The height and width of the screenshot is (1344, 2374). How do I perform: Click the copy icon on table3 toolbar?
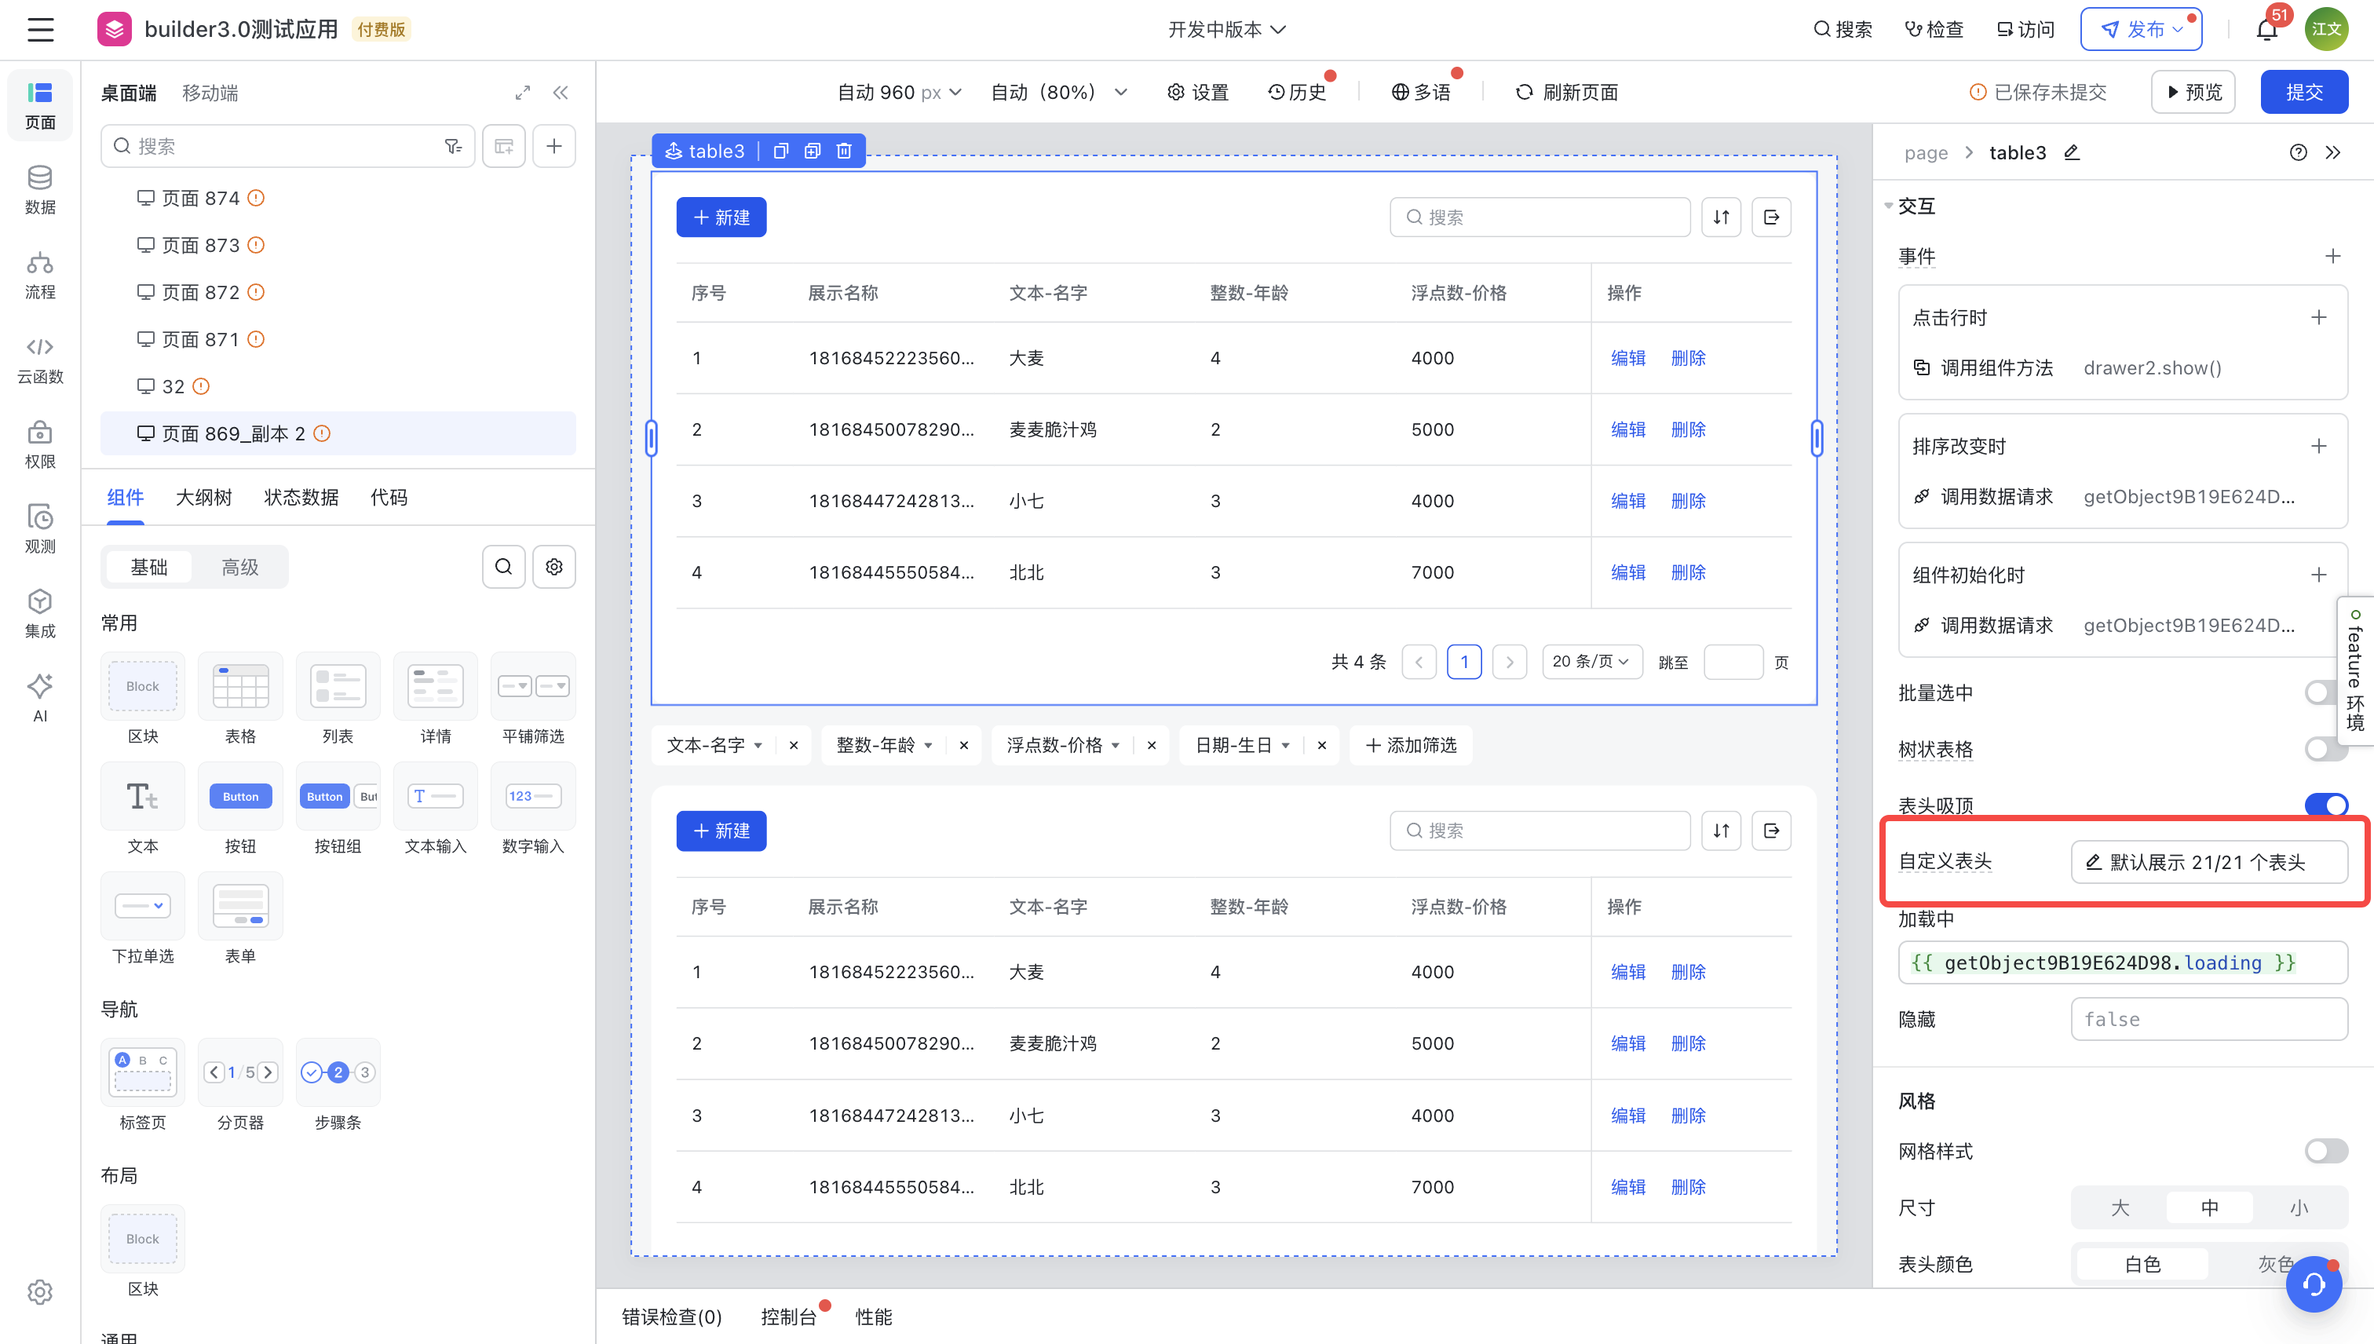(780, 151)
